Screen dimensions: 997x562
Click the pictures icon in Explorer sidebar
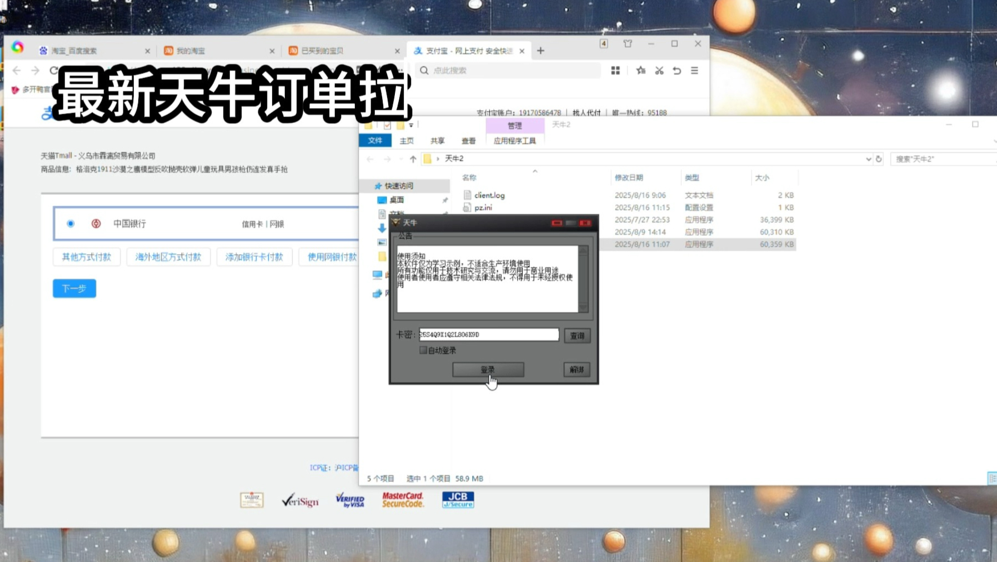pyautogui.click(x=382, y=242)
